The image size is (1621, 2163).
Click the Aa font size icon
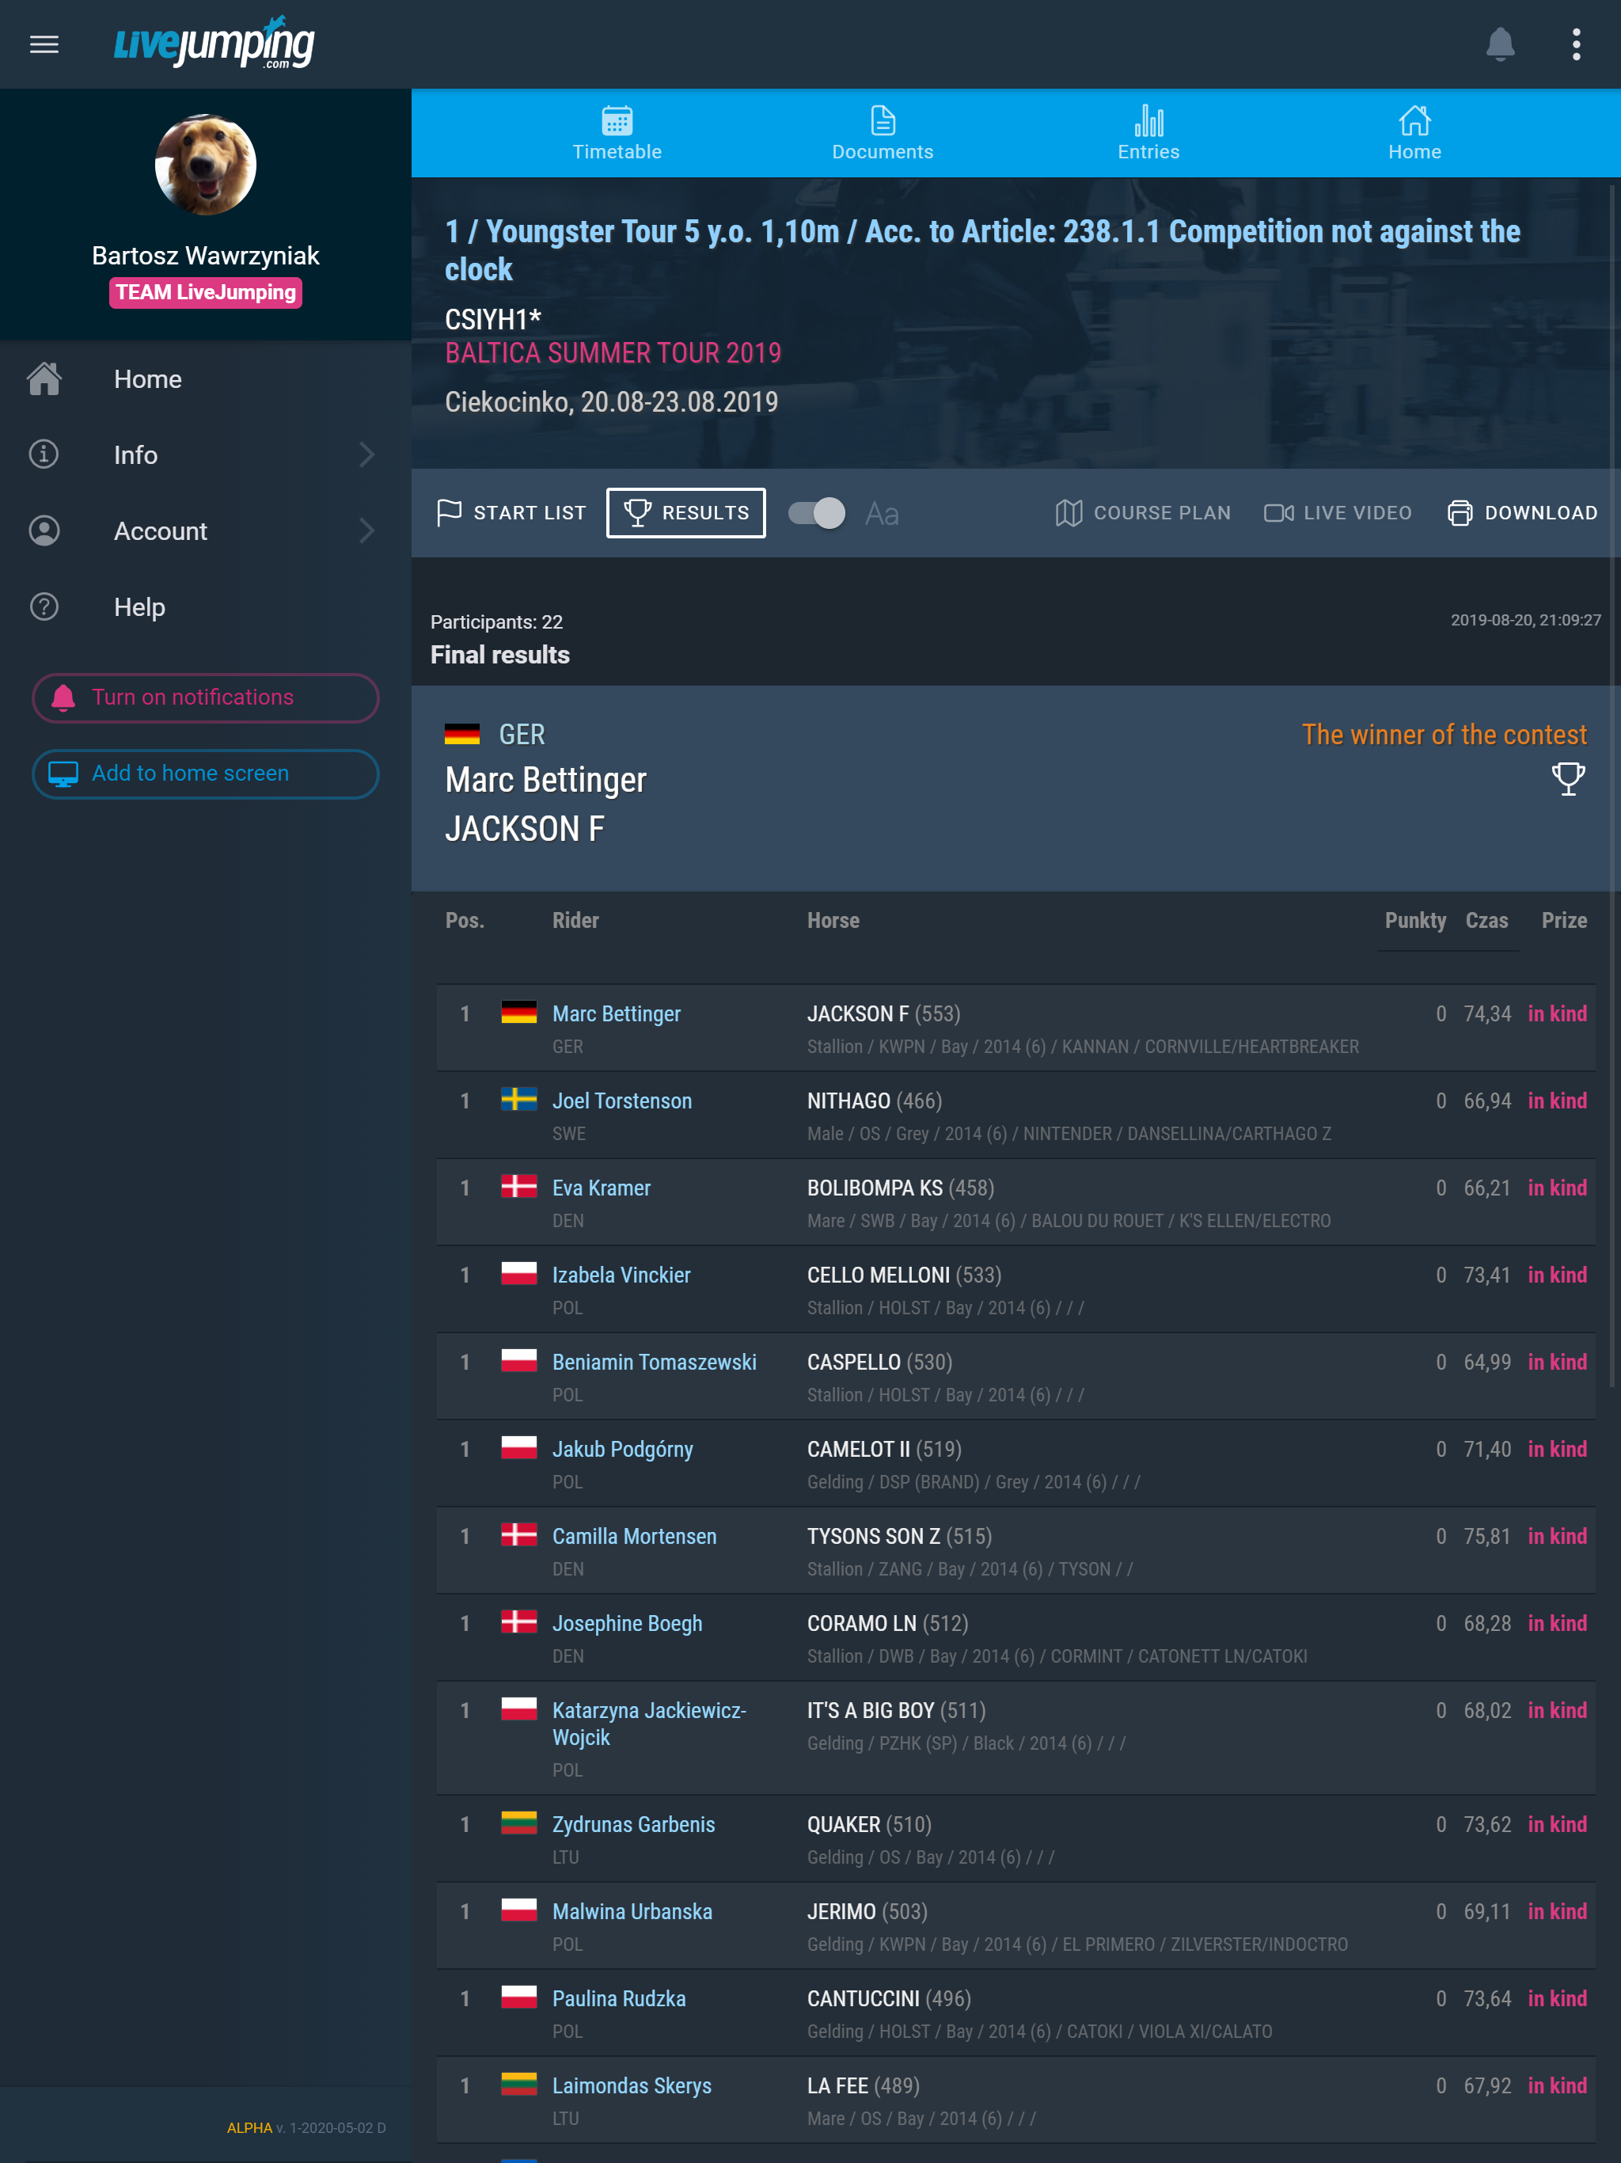click(x=882, y=513)
